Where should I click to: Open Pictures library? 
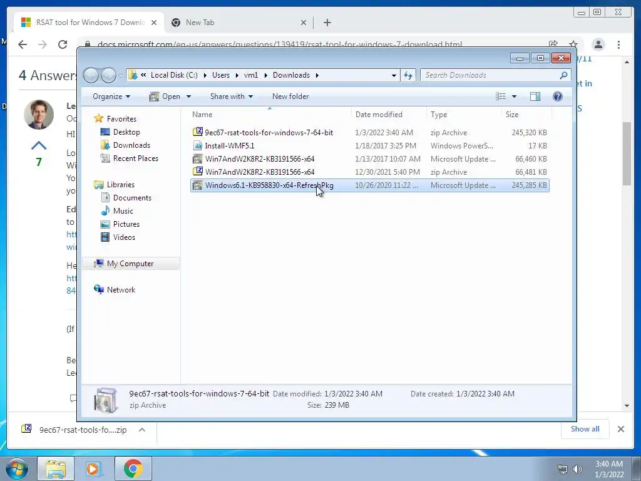pos(126,224)
